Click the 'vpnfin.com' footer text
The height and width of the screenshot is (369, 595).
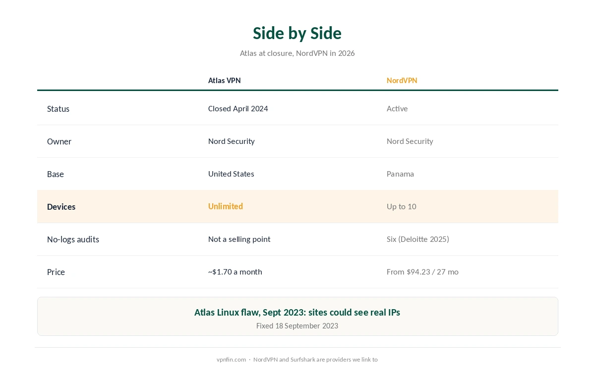pyautogui.click(x=231, y=360)
